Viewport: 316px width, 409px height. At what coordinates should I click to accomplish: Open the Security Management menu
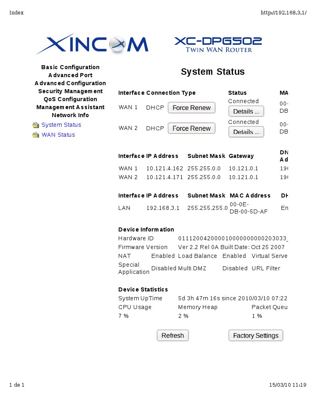pyautogui.click(x=70, y=91)
